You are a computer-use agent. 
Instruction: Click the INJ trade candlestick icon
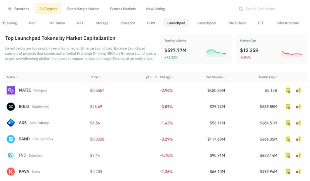[298, 155]
